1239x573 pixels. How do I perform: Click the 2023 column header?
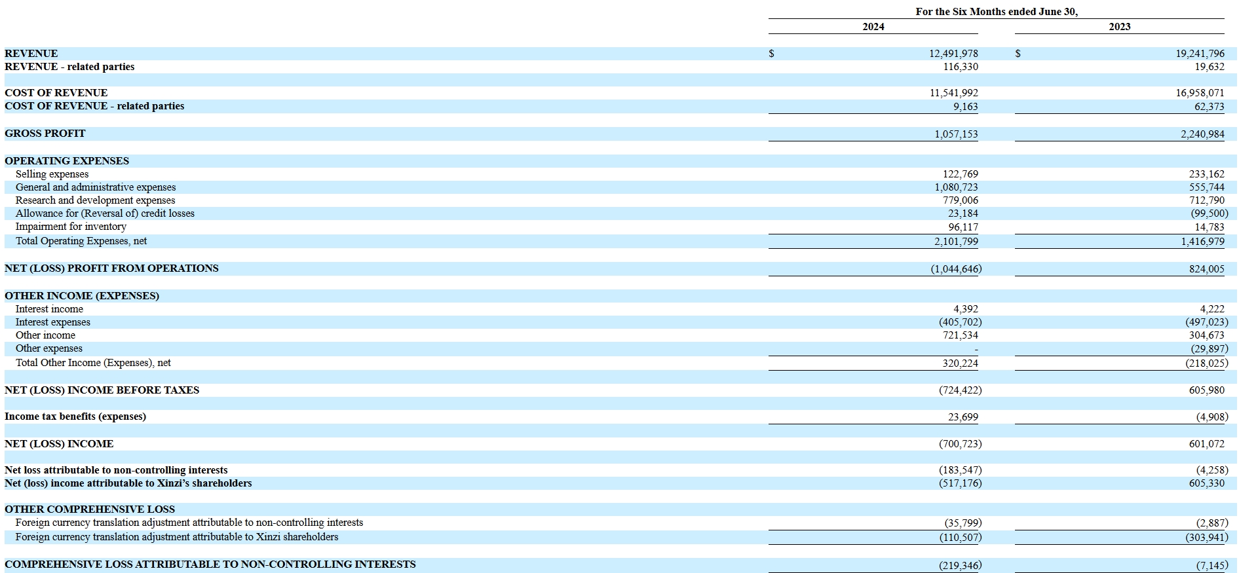coord(1119,27)
